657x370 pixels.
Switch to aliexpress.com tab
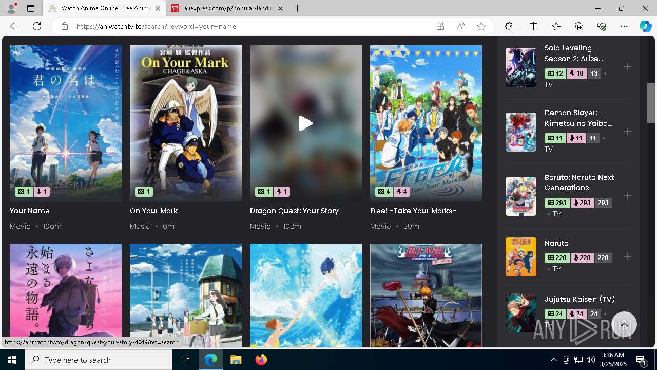[x=228, y=8]
